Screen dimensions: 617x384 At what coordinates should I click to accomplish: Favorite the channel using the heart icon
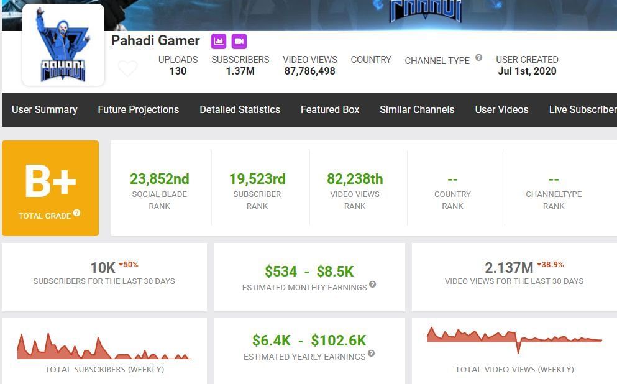[128, 68]
